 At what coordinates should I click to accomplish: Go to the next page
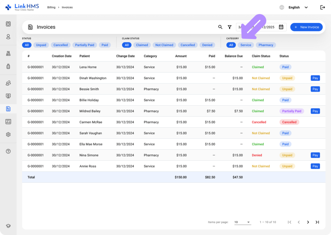[308, 222]
